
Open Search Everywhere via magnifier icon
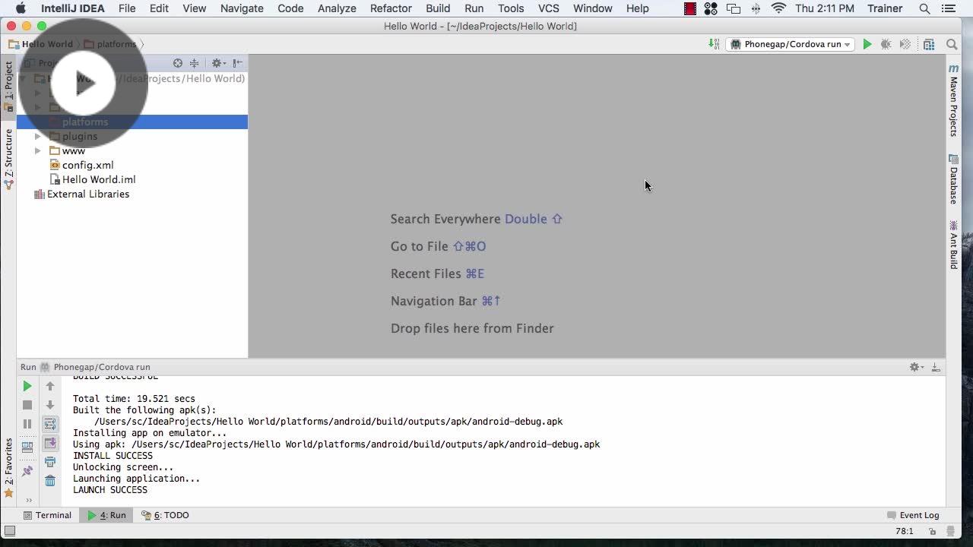coord(951,44)
